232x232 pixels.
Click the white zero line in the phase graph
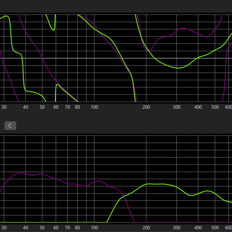tap(116, 58)
